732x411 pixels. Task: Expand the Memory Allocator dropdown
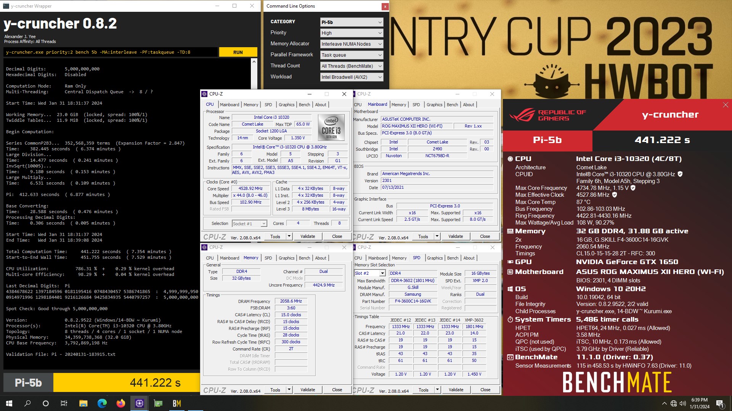tap(352, 44)
